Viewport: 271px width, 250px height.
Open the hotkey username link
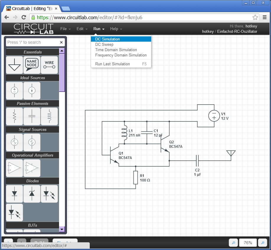click(x=251, y=26)
